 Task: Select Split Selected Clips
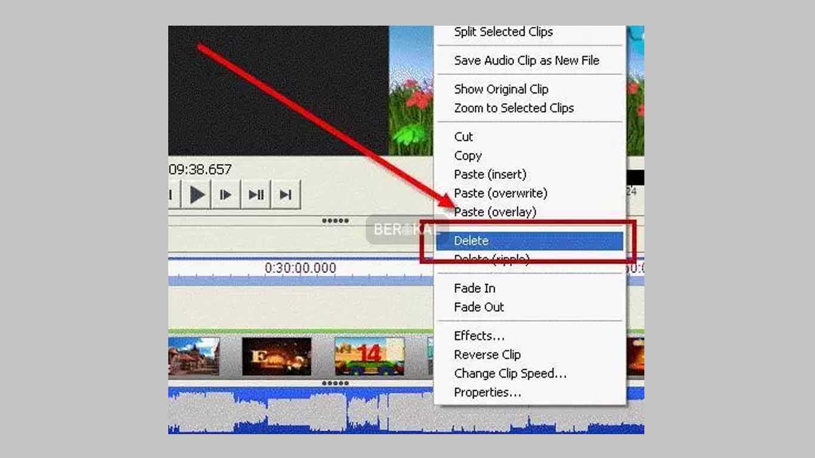click(502, 32)
